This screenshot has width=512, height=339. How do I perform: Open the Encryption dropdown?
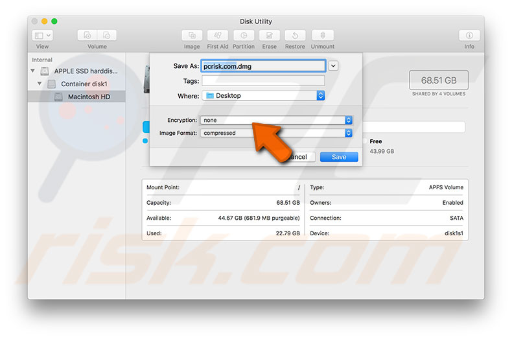(x=276, y=120)
